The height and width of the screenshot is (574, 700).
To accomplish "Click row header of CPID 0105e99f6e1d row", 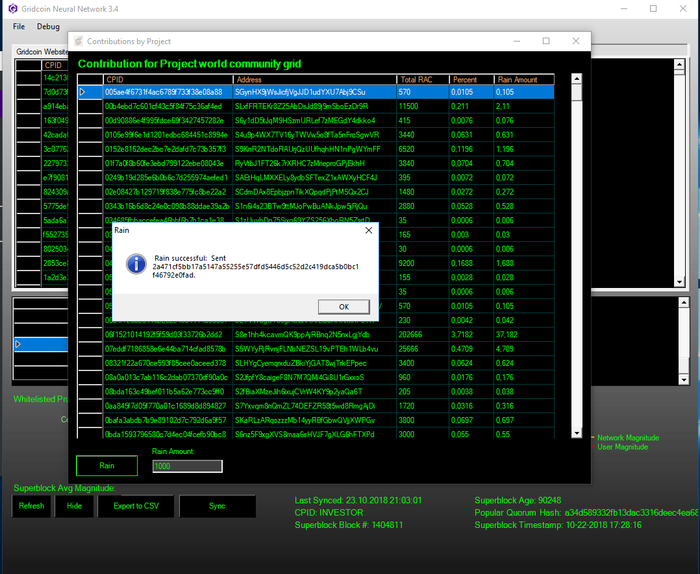I will coord(90,135).
